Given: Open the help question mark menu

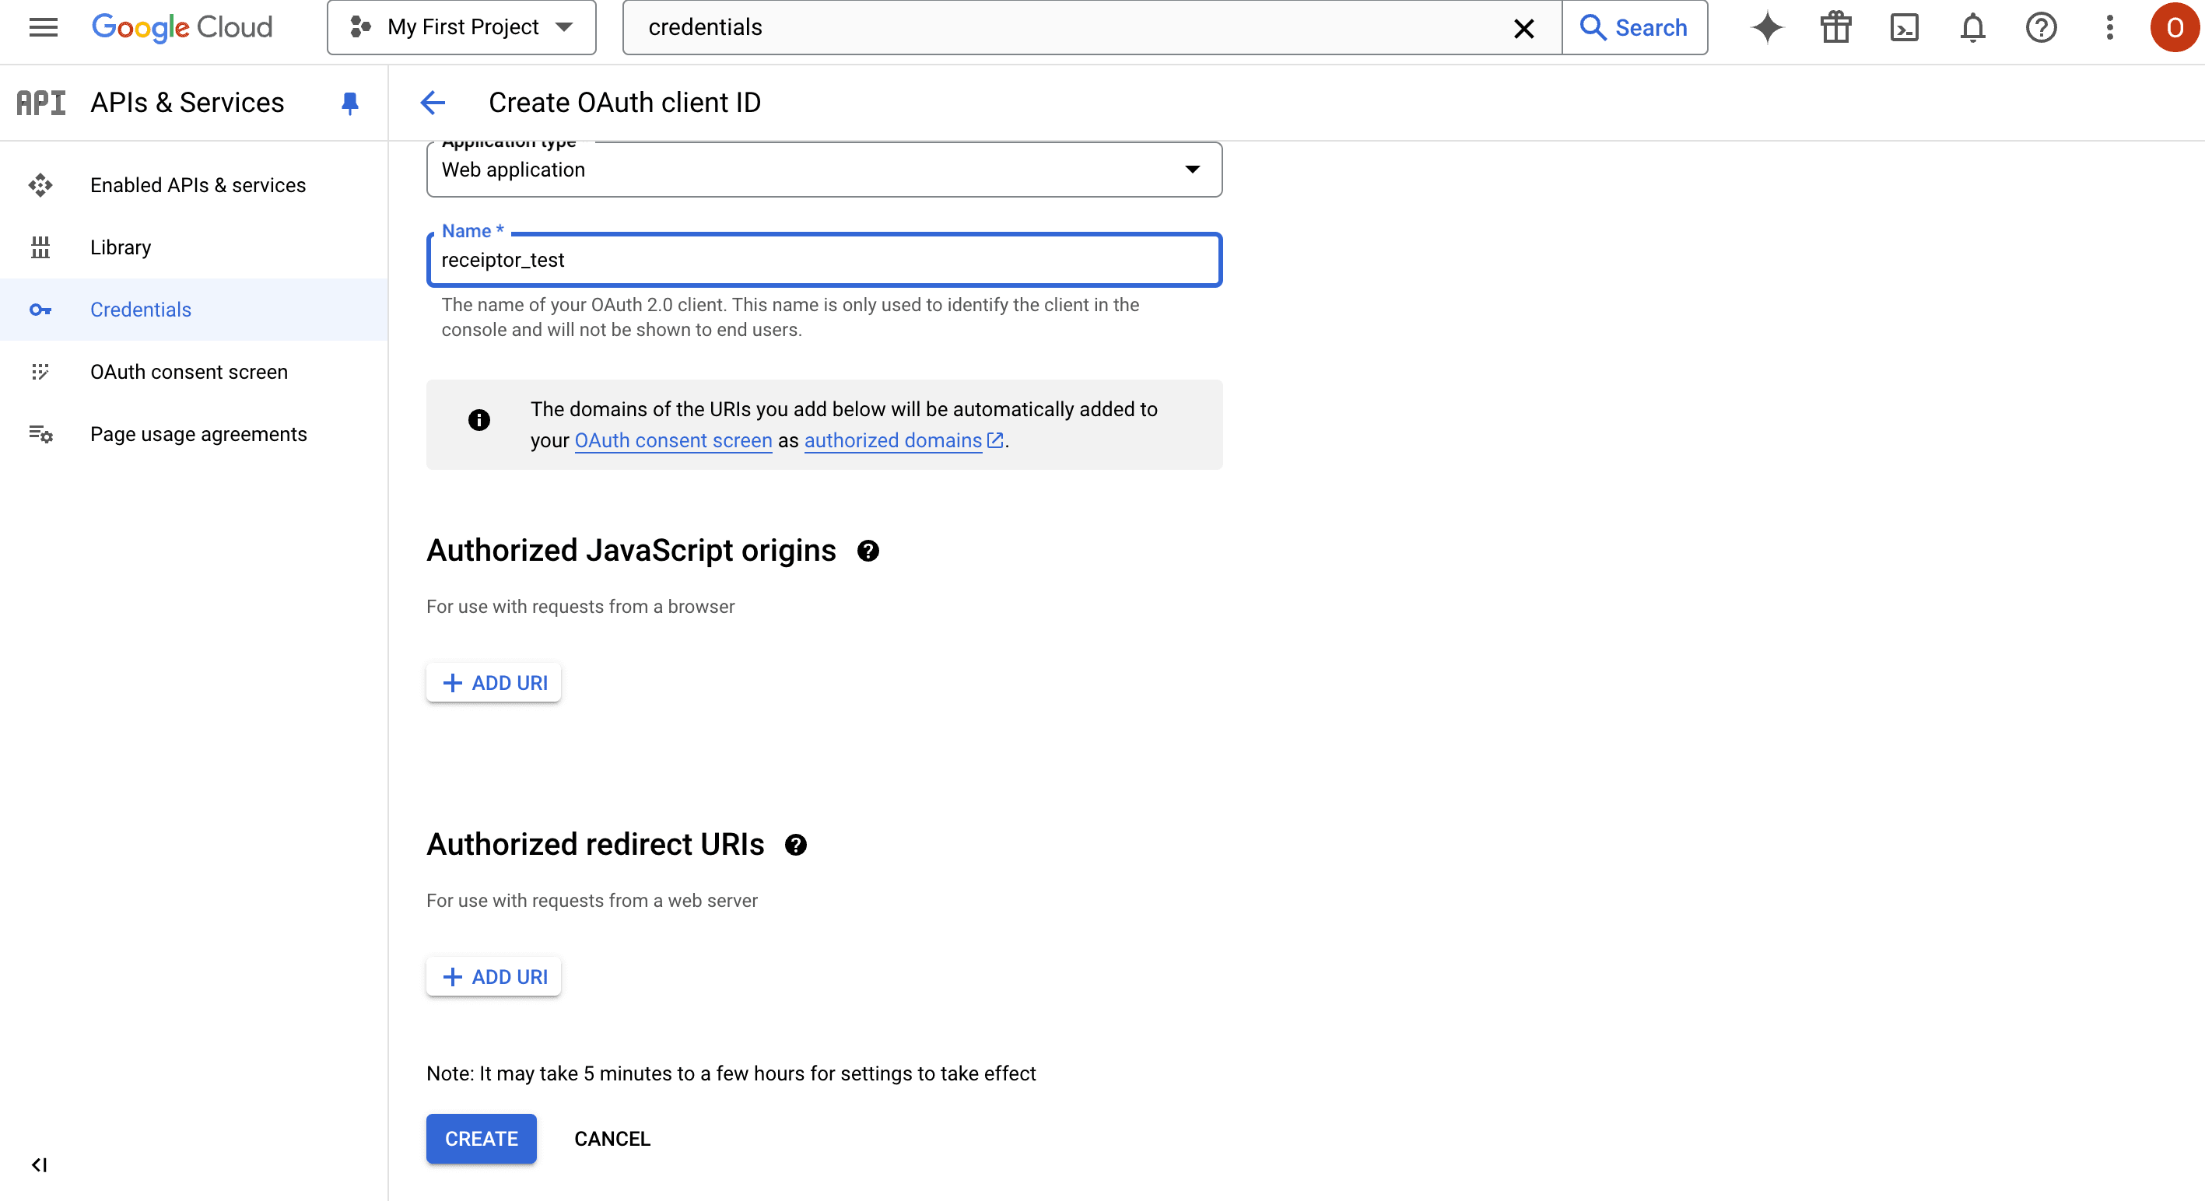Looking at the screenshot, I should [2042, 27].
